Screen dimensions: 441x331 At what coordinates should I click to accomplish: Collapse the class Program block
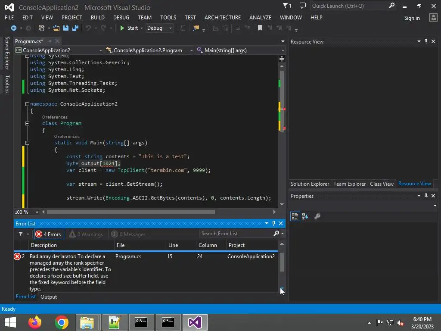[x=27, y=123]
